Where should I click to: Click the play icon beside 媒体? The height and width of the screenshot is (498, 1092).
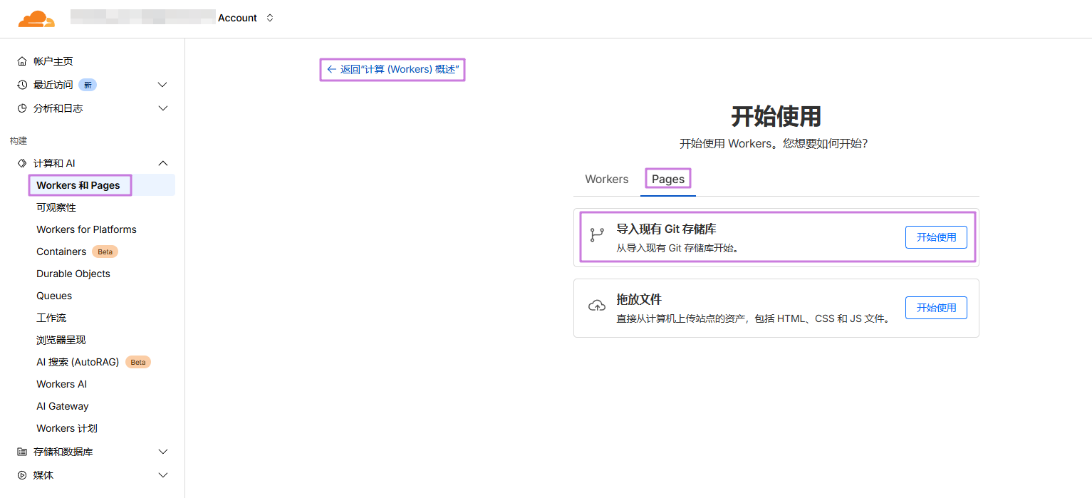(x=22, y=475)
